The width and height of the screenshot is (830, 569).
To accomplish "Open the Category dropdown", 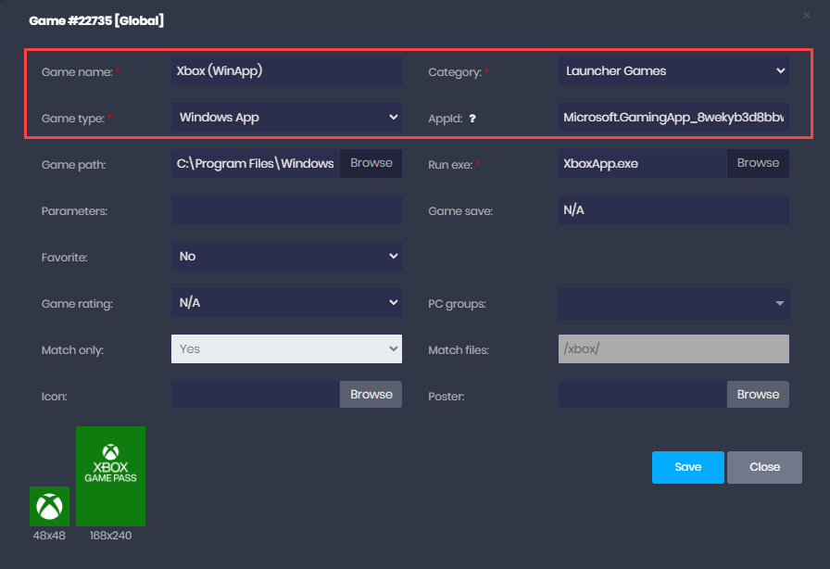I will click(673, 70).
